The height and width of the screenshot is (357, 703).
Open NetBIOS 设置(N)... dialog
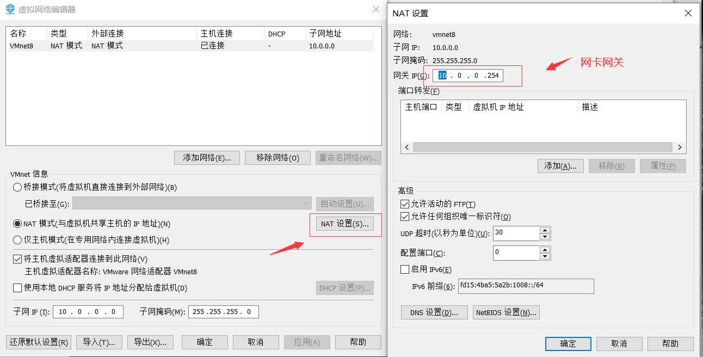pos(506,312)
